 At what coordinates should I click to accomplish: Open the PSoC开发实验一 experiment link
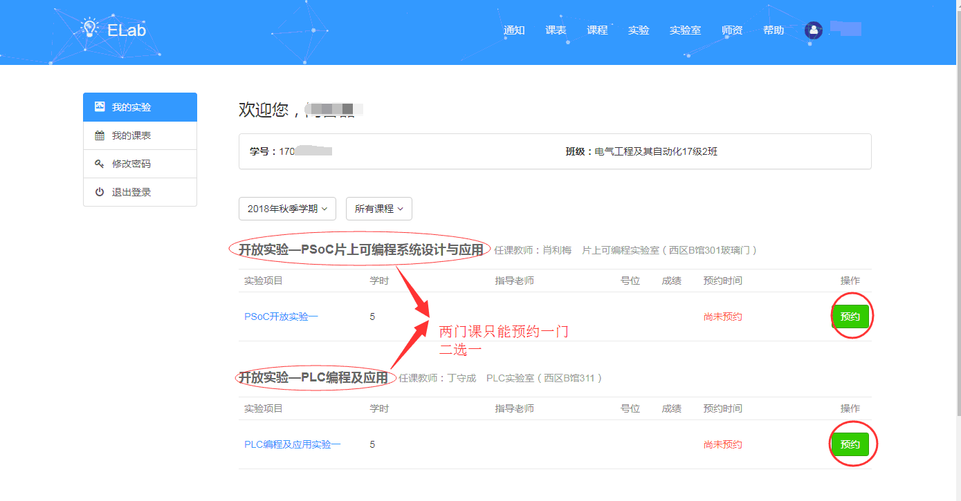pyautogui.click(x=281, y=316)
